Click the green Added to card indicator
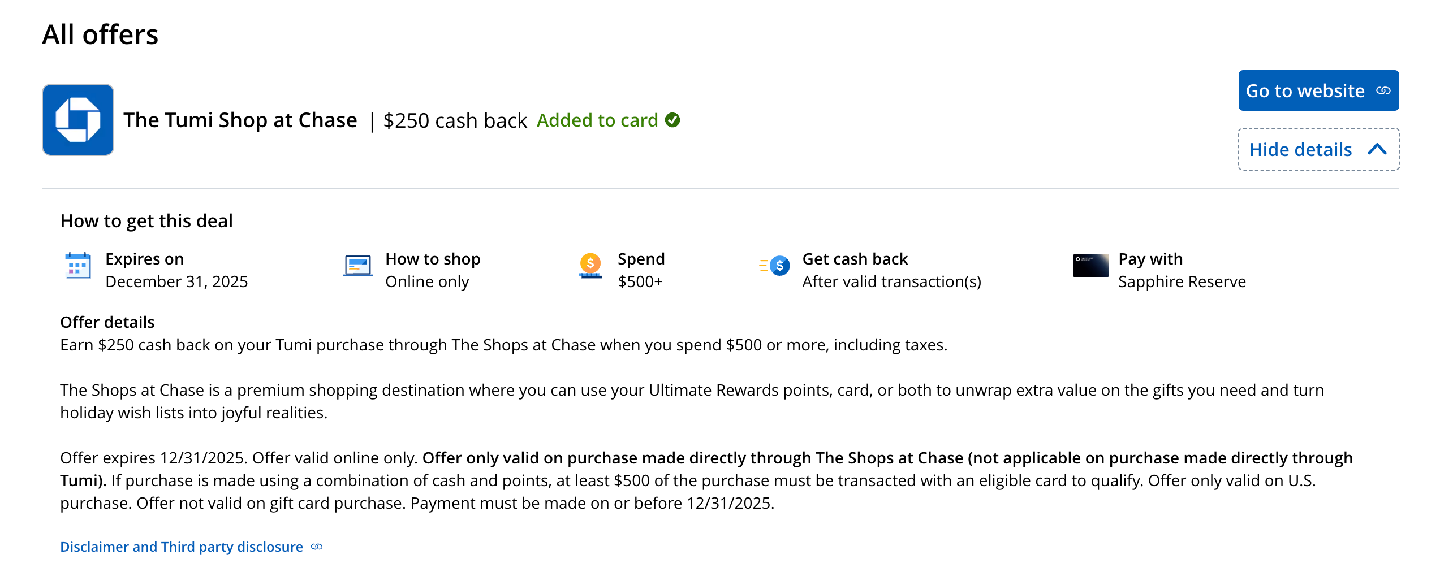This screenshot has height=572, width=1440. pyautogui.click(x=598, y=120)
